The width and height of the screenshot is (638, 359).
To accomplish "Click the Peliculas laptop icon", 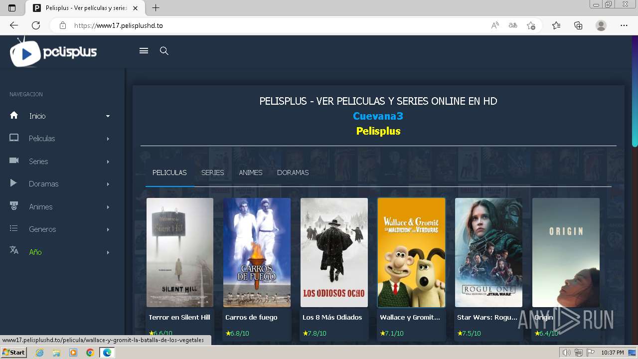I will [14, 138].
